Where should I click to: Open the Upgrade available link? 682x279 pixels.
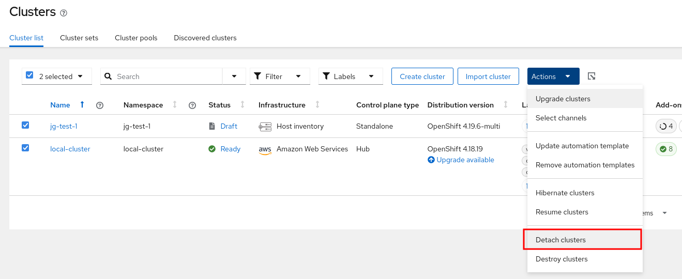point(465,160)
